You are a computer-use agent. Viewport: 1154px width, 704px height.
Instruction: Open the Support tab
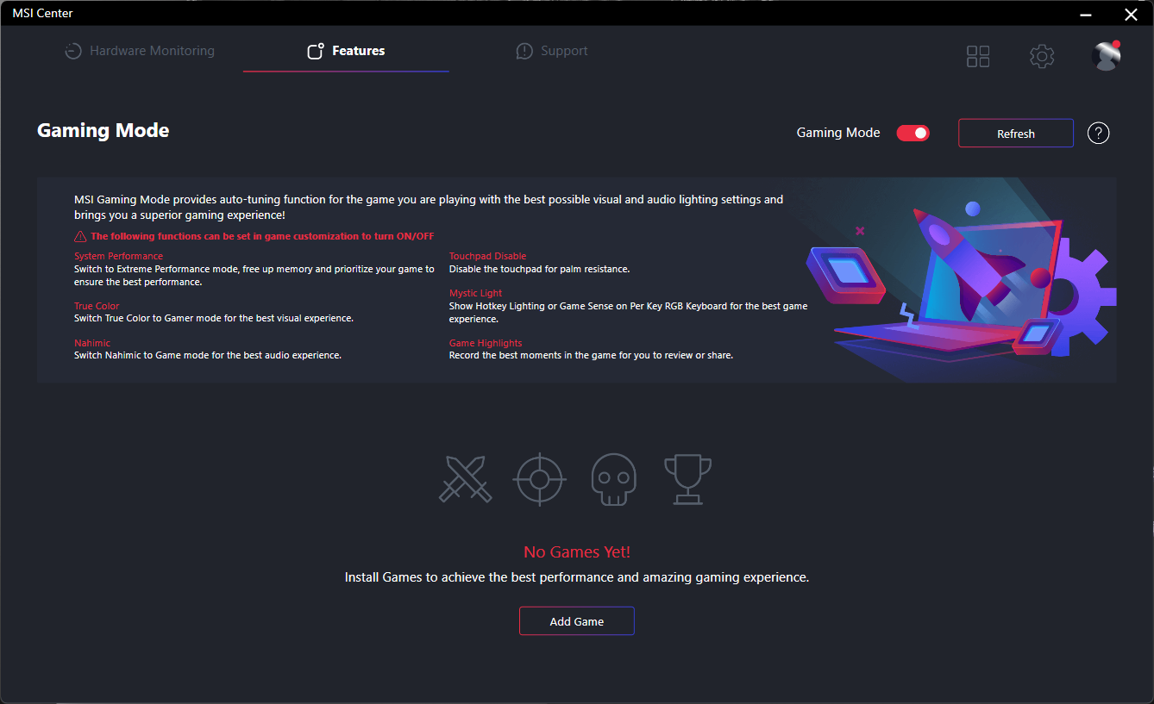[552, 51]
